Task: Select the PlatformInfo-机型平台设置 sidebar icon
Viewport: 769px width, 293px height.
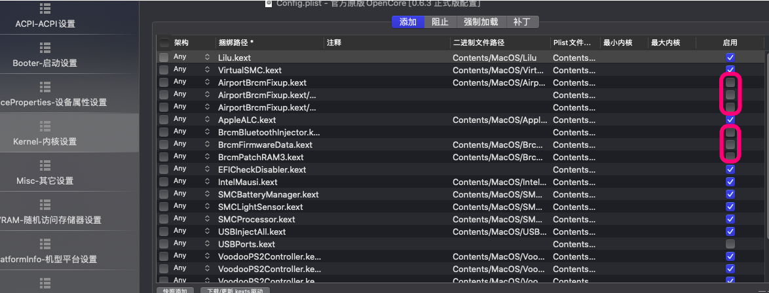Action: [x=45, y=244]
